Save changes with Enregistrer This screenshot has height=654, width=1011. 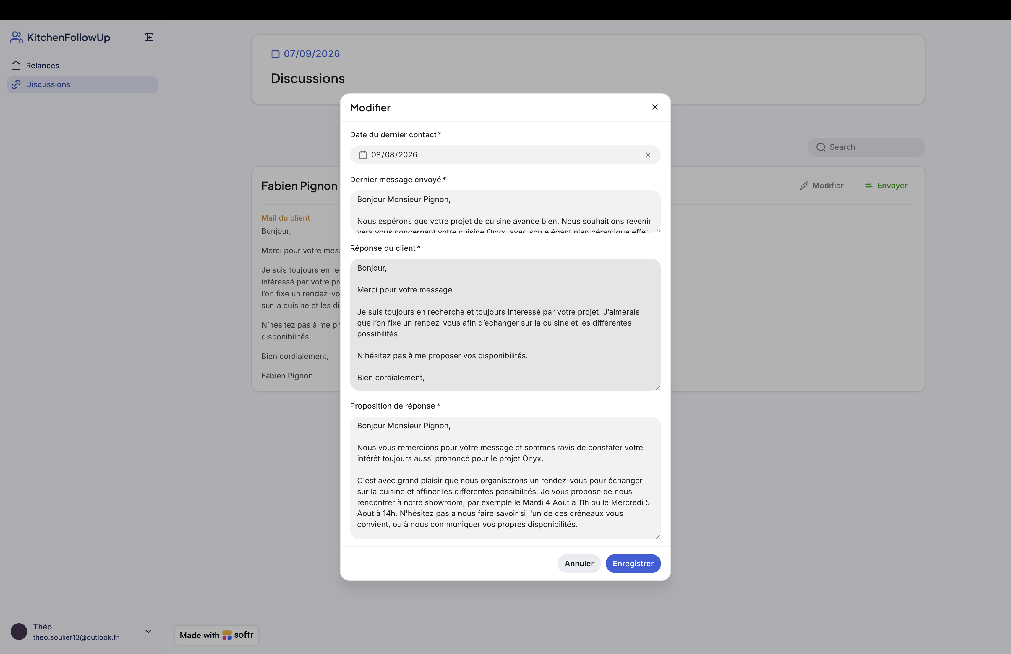tap(633, 564)
